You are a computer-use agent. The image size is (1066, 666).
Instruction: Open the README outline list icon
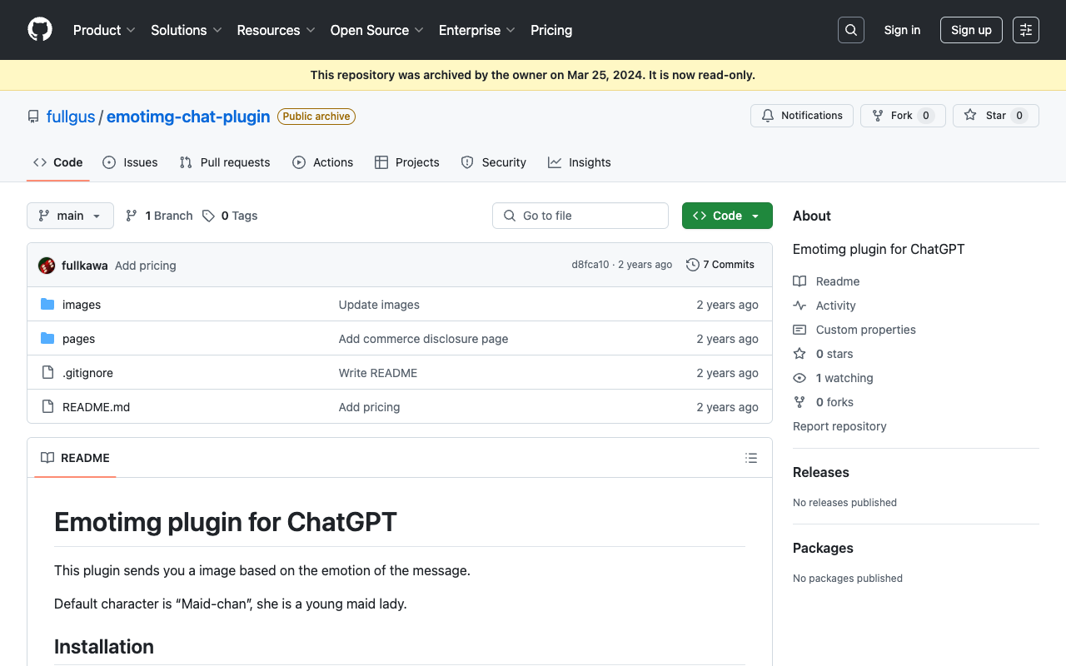(751, 458)
